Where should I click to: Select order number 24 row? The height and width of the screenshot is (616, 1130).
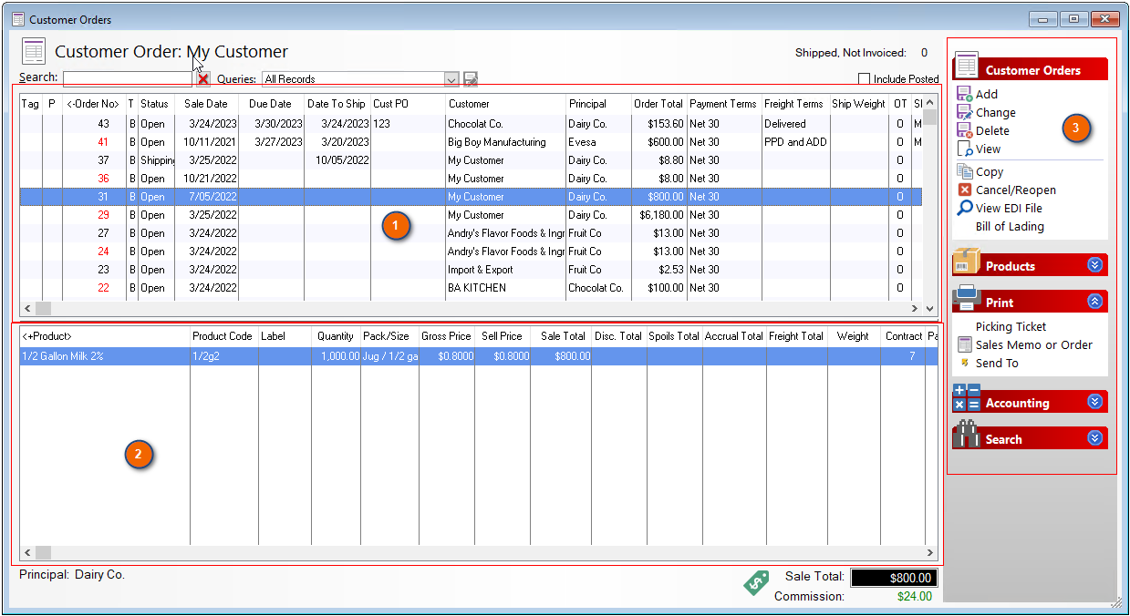(x=472, y=252)
